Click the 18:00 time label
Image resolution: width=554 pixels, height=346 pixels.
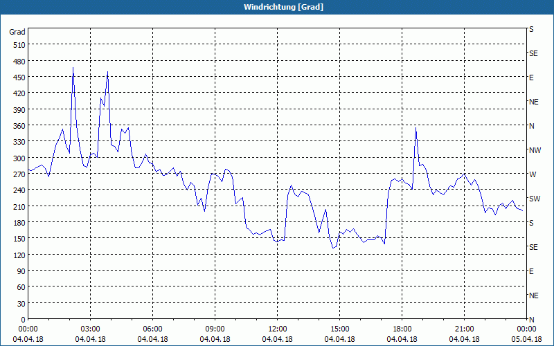tap(402, 329)
